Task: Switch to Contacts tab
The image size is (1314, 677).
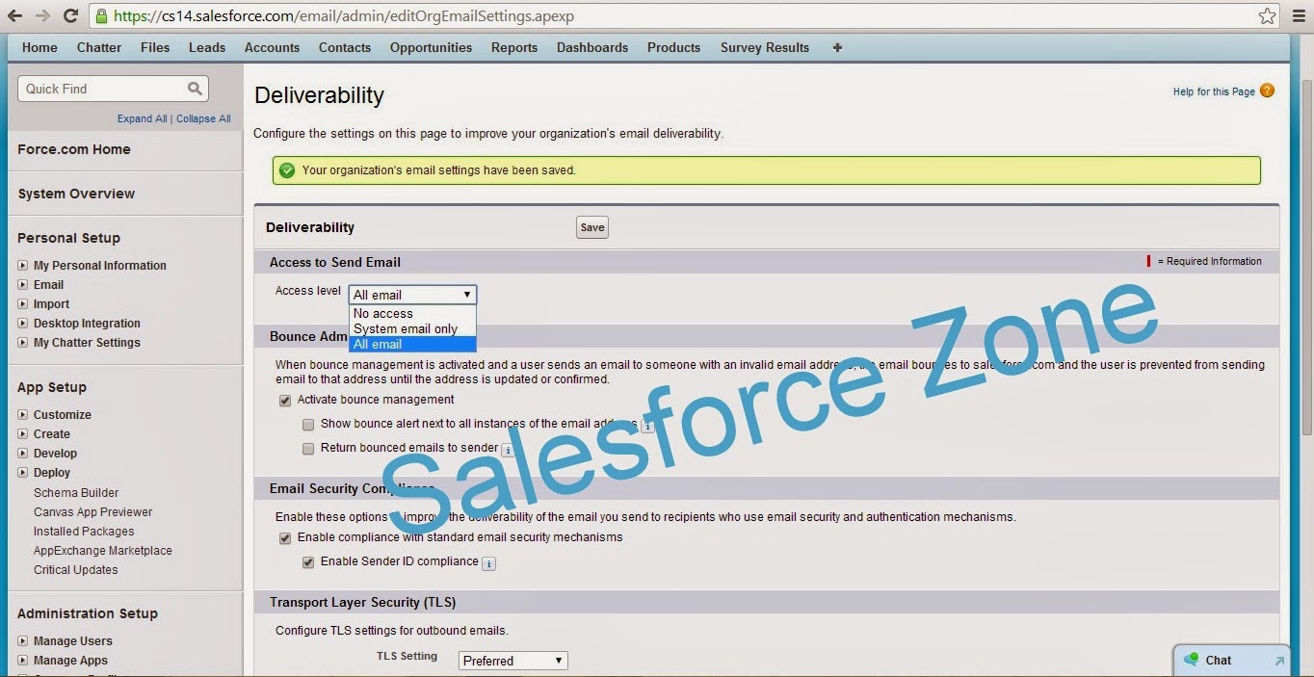Action: pos(345,47)
